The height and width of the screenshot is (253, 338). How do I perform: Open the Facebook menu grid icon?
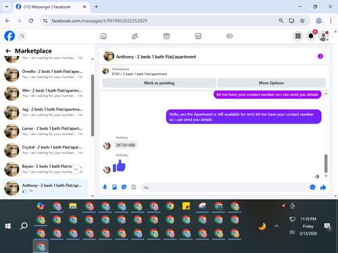coord(298,36)
